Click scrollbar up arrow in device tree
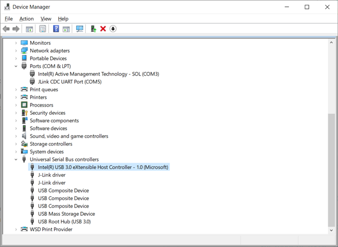Image resolution: width=338 pixels, height=247 pixels. [331, 42]
